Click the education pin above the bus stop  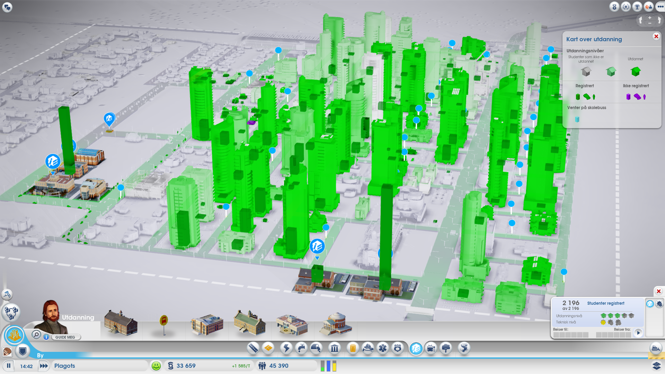(109, 119)
